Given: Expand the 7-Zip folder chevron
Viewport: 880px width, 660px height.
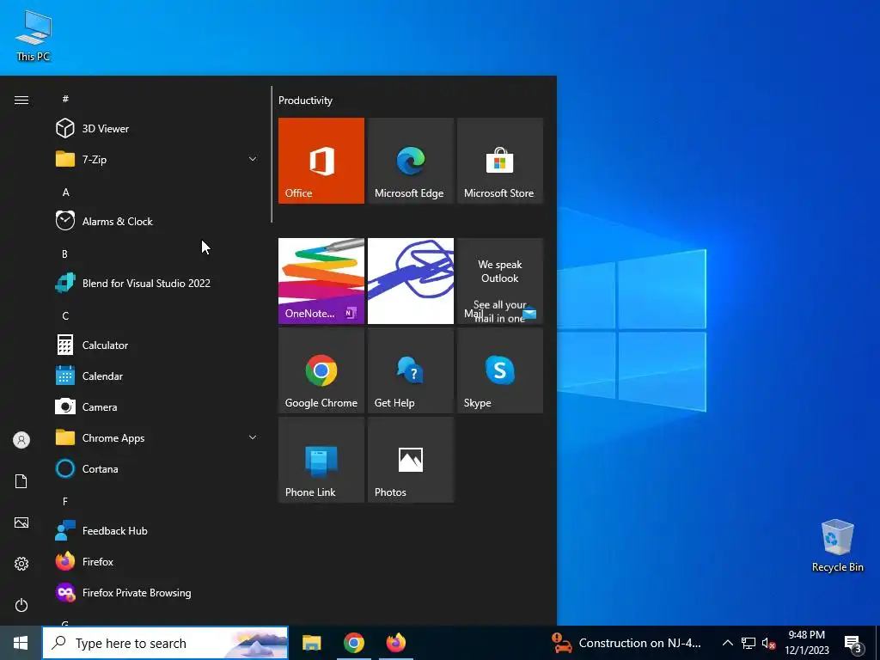Looking at the screenshot, I should [x=253, y=159].
